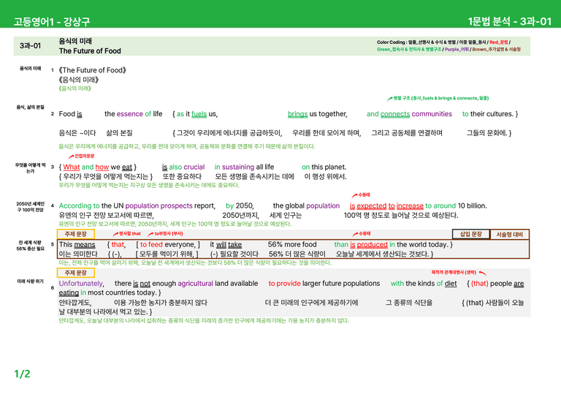Image resolution: width=561 pixels, height=397 pixels.
Task: Click the underlined verb "fuels"
Action: (x=199, y=114)
